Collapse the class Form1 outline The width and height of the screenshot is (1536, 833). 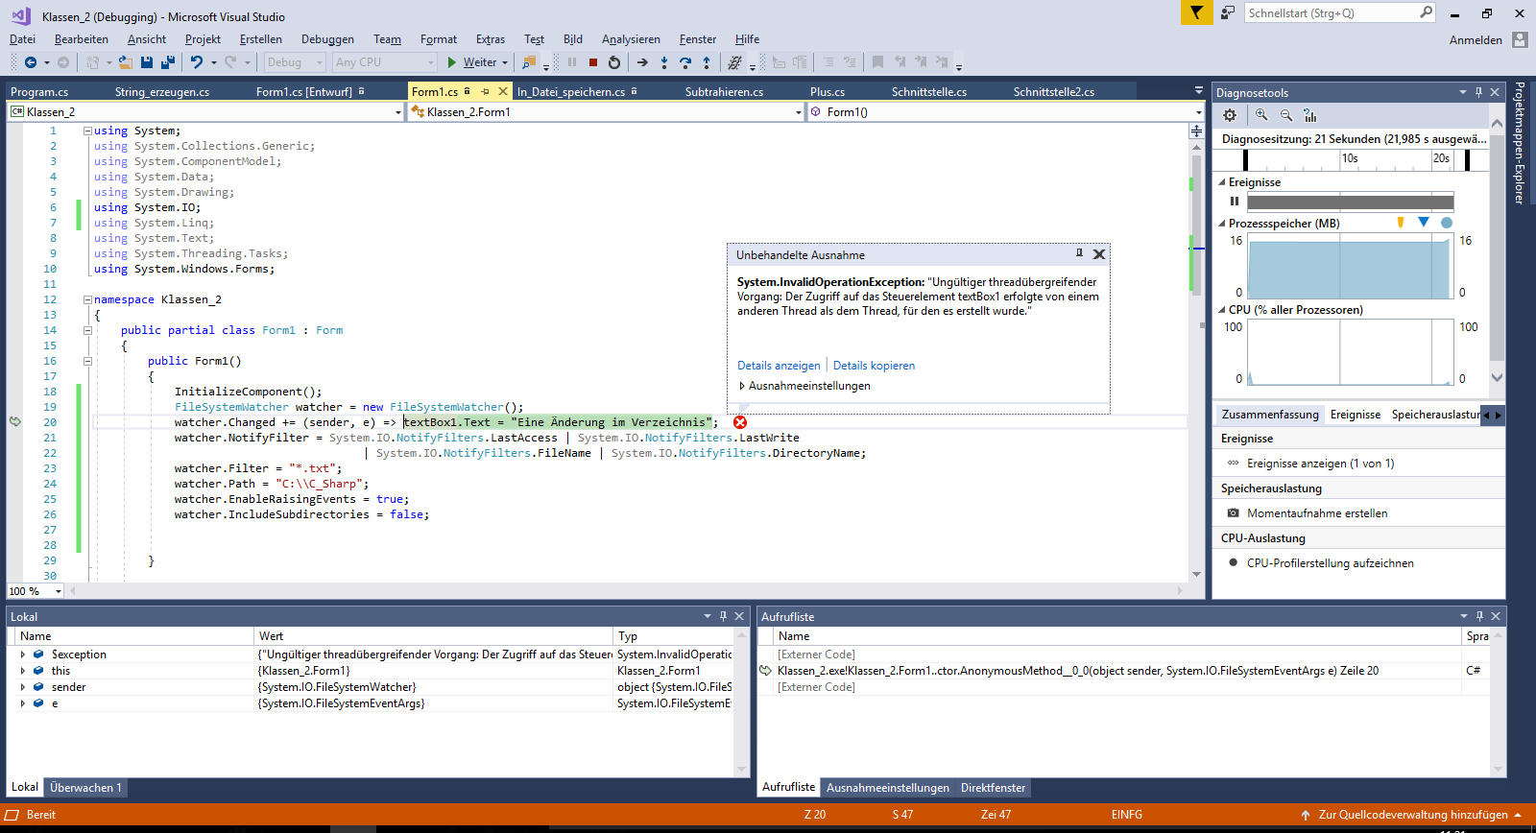pyautogui.click(x=87, y=330)
